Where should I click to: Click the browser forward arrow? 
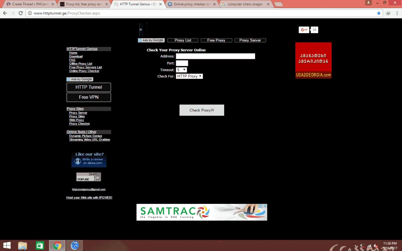[x=13, y=13]
